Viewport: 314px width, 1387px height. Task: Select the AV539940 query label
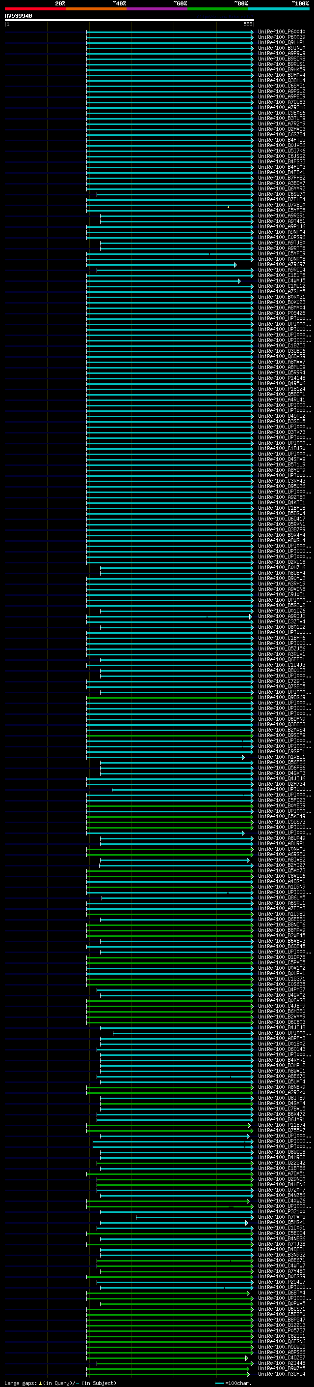coord(18,16)
